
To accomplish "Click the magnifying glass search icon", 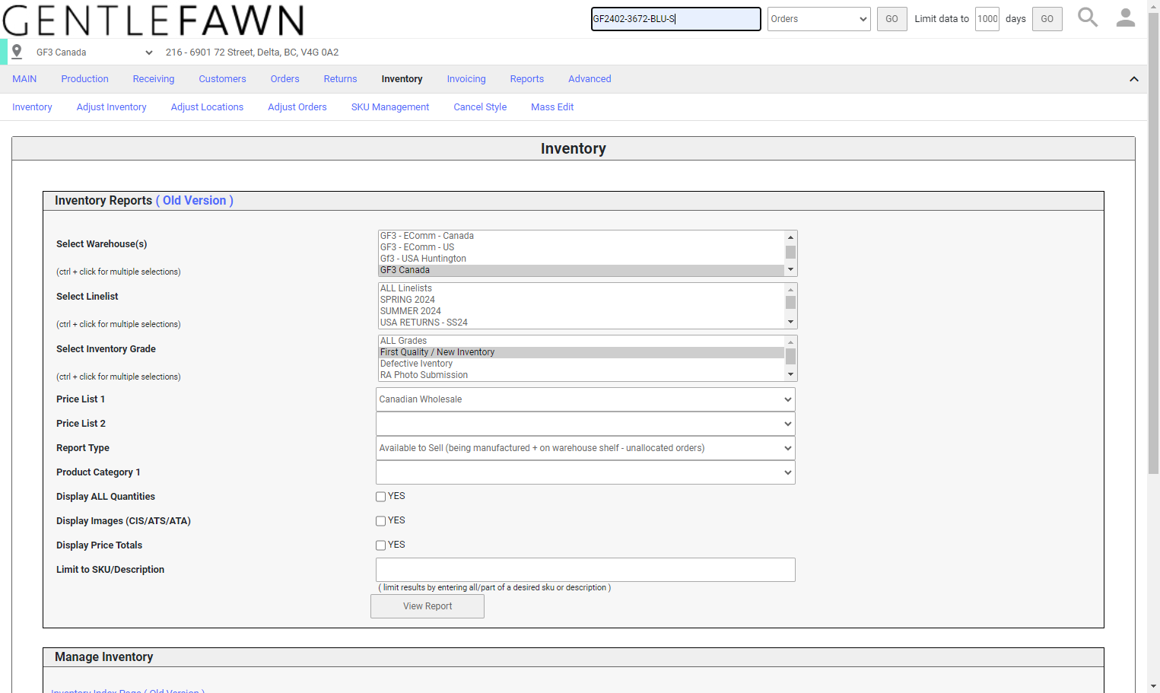I will (1088, 17).
